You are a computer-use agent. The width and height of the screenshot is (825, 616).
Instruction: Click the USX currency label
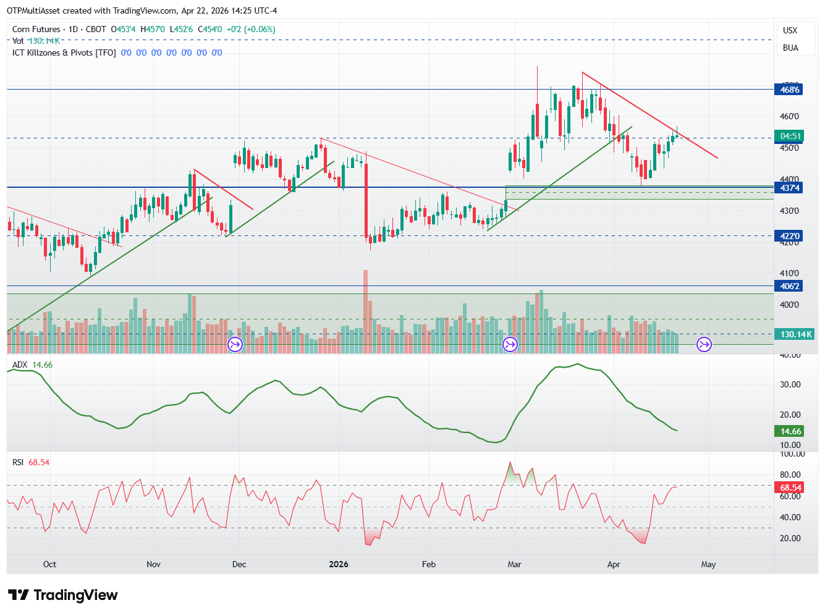[790, 30]
